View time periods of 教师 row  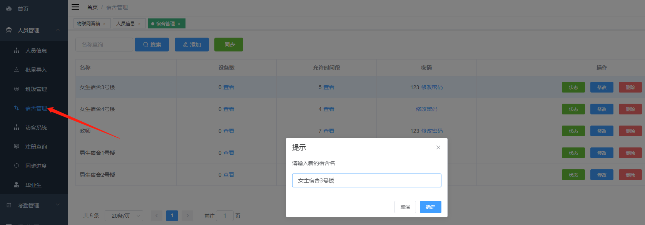tap(329, 131)
